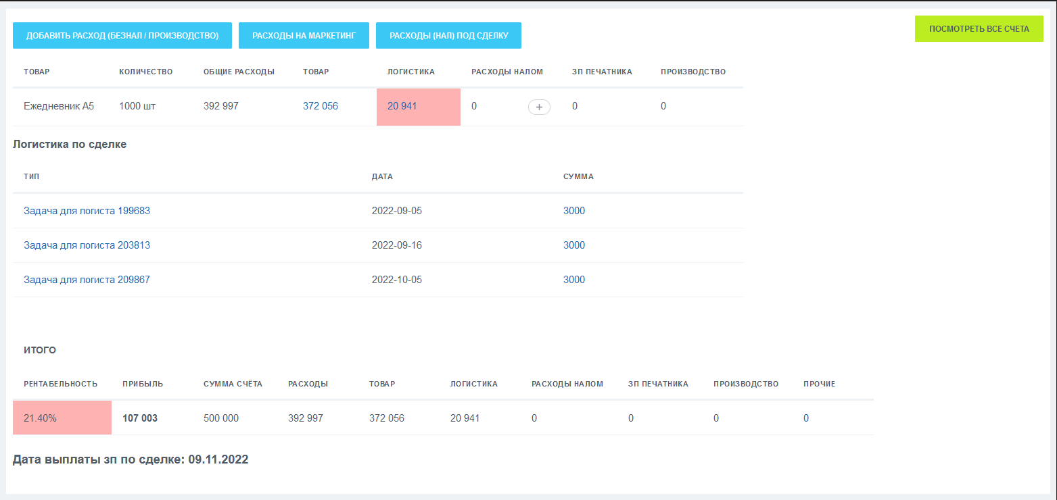
Task: Click the 3000 sum dated 2022-10-05
Action: pyautogui.click(x=574, y=280)
